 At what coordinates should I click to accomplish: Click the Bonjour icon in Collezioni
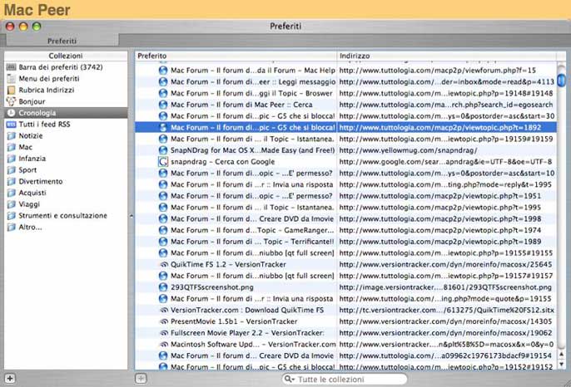[x=12, y=101]
